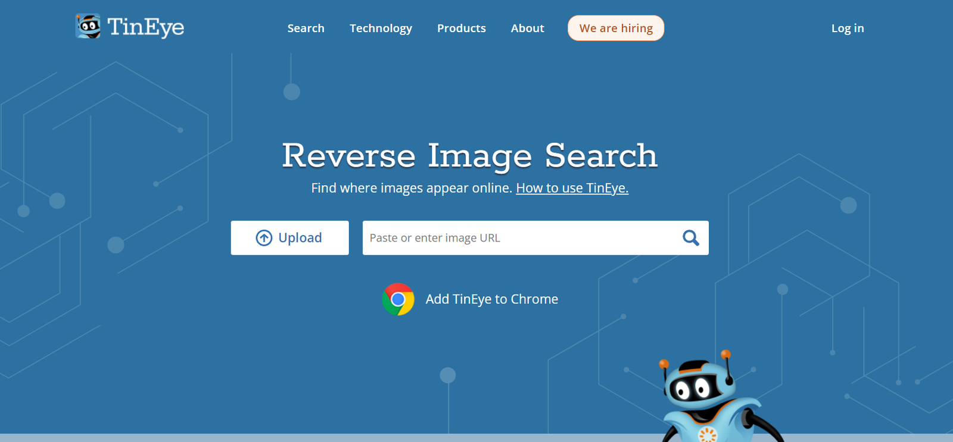This screenshot has height=442, width=953.
Task: Open the Search menu item
Action: pyautogui.click(x=306, y=28)
